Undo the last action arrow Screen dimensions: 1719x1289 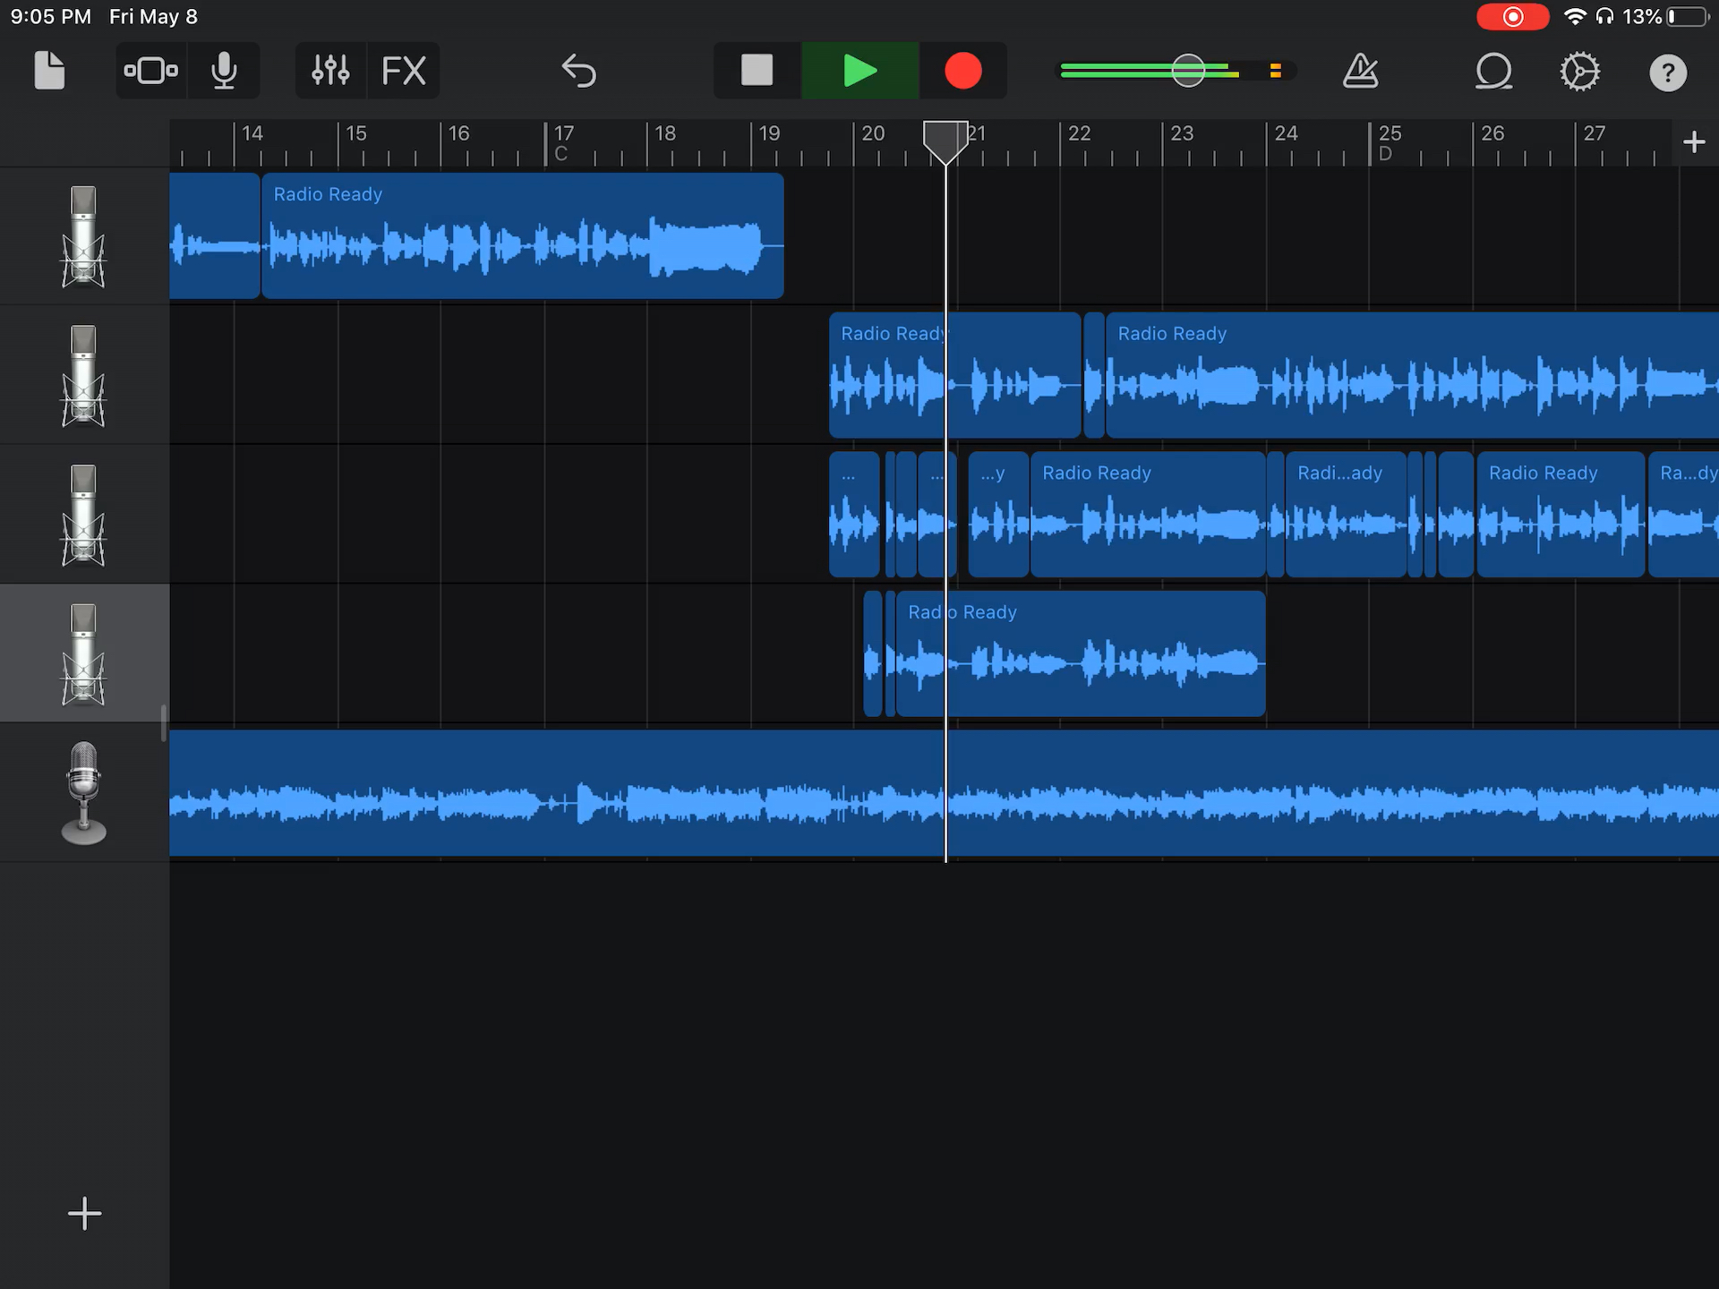click(578, 71)
